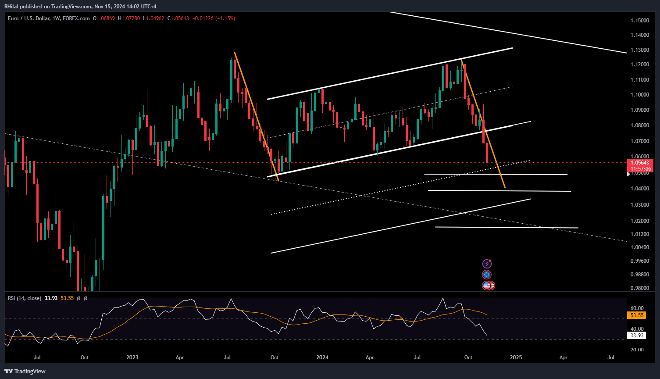The height and width of the screenshot is (379, 660).
Task: Click the '1.11000' price axis label
Action: pyautogui.click(x=640, y=80)
